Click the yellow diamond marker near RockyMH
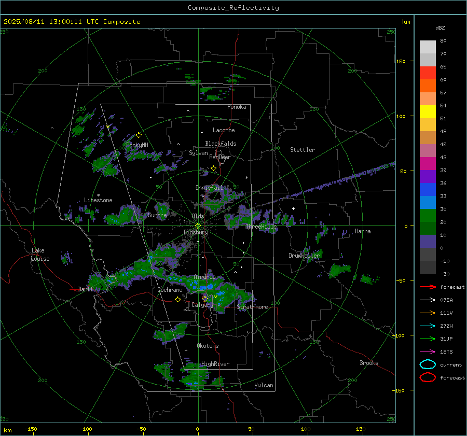Image resolution: width=467 pixels, height=436 pixels. [x=139, y=135]
